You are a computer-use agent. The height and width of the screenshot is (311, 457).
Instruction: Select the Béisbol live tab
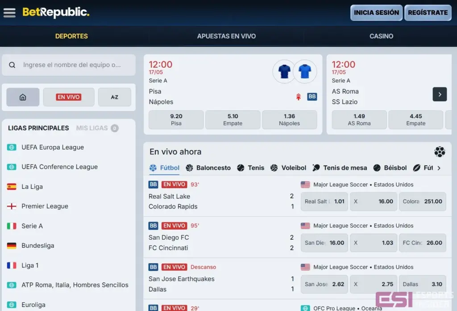point(390,168)
